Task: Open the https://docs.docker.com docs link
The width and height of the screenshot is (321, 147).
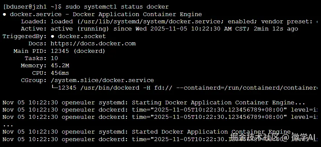Action: pyautogui.click(x=93, y=44)
